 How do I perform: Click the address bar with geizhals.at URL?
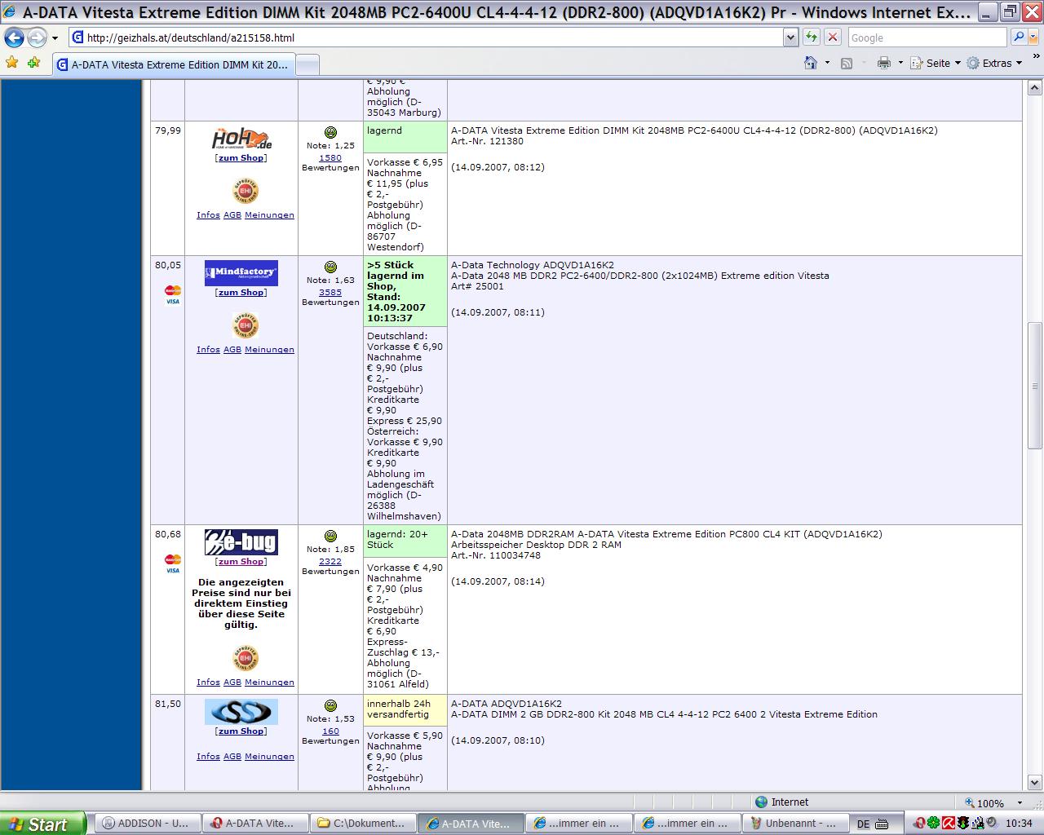[x=426, y=38]
